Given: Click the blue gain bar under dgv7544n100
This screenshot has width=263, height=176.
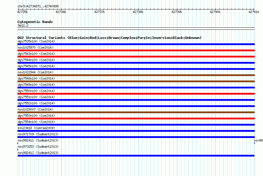Looking at the screenshot, I should click(x=136, y=63).
